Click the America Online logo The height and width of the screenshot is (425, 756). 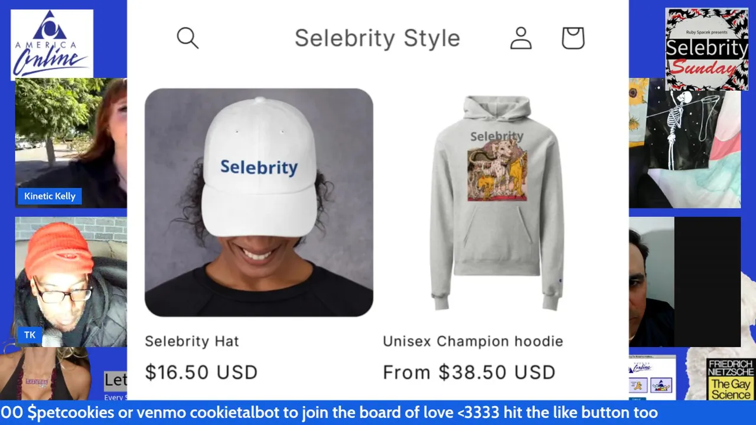coord(52,44)
